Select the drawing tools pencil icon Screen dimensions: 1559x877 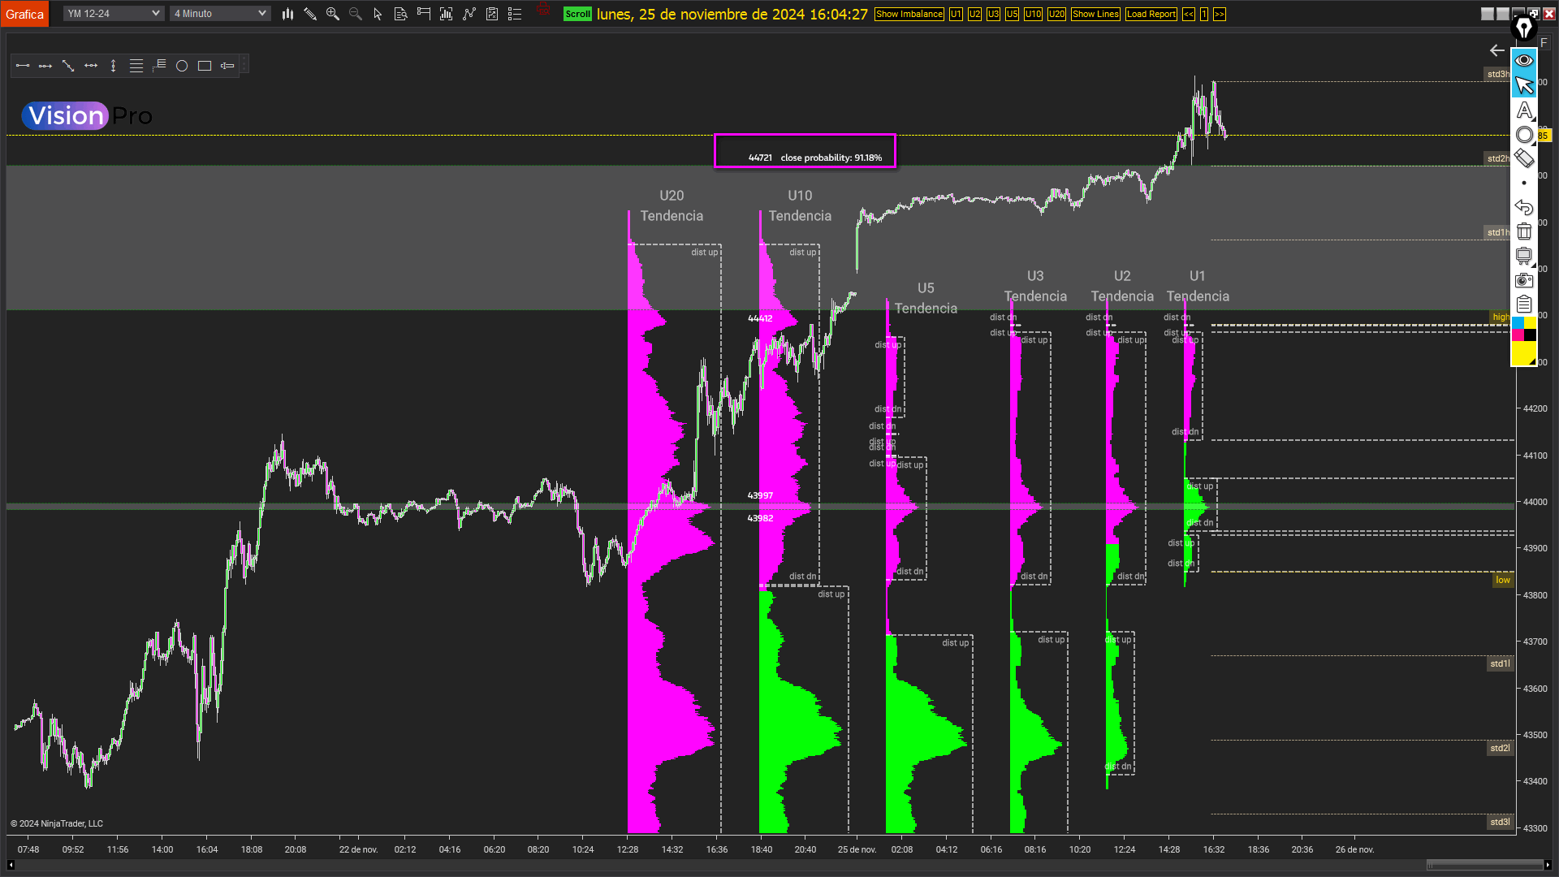(x=310, y=14)
